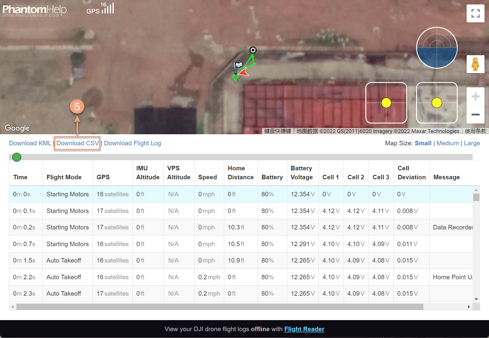Download the flight log

[x=132, y=143]
